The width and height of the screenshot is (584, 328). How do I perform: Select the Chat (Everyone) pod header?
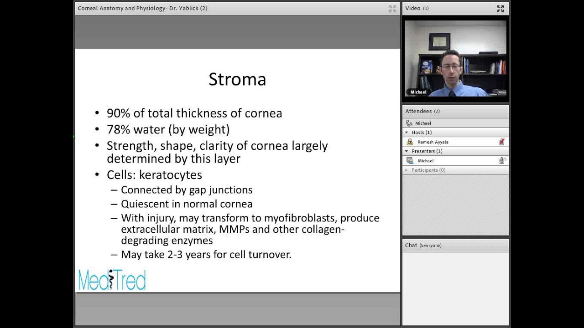(455, 245)
